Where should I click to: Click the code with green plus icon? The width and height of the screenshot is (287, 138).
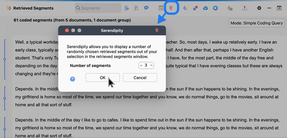pyautogui.click(x=230, y=8)
